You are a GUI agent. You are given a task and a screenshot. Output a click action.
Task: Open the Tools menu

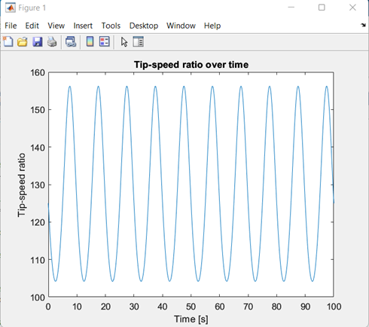(x=111, y=26)
